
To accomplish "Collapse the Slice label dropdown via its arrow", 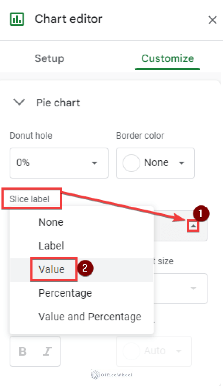I will (x=193, y=226).
